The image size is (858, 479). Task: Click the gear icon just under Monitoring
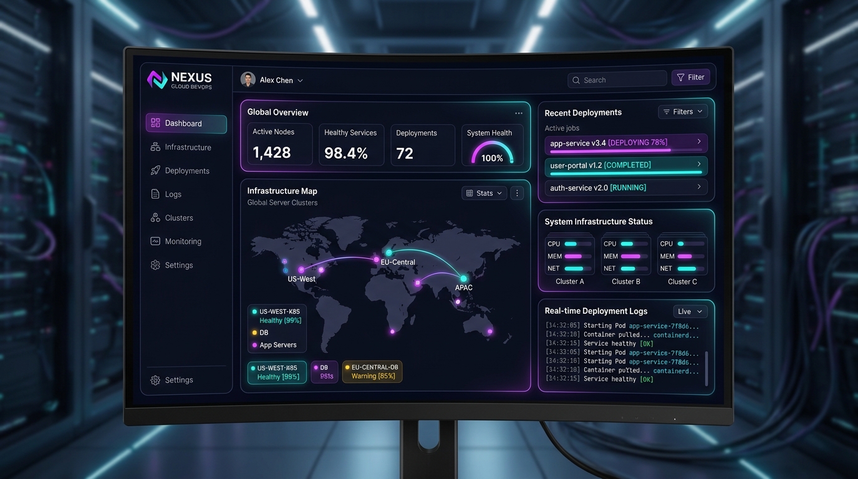tap(155, 265)
